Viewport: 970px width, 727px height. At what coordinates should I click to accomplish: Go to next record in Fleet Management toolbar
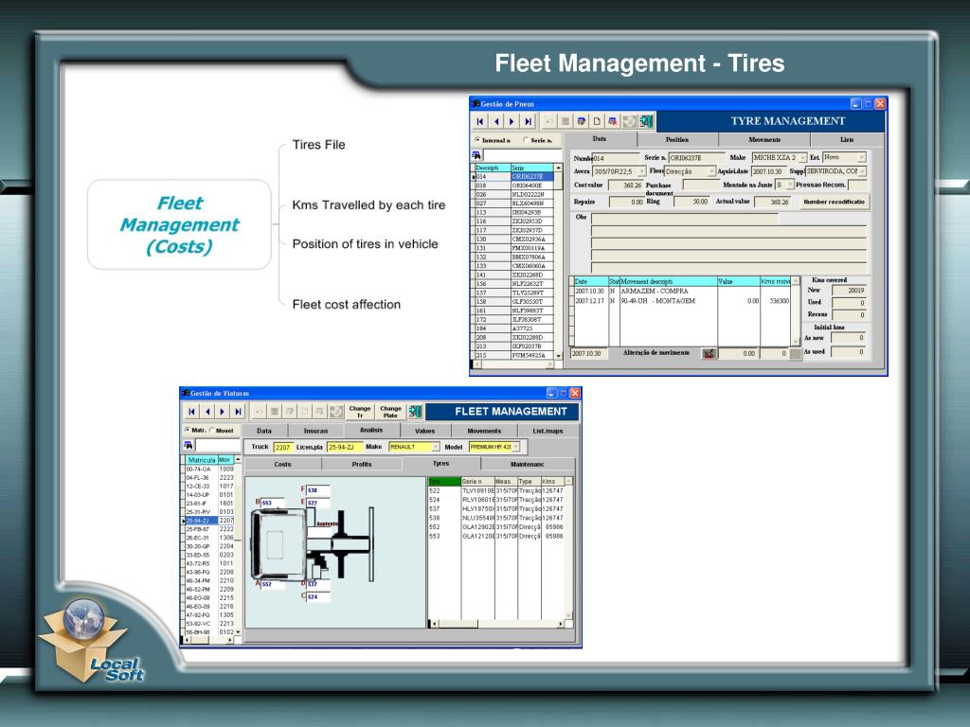point(223,411)
